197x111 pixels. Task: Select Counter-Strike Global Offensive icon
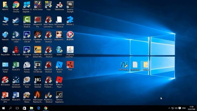pyautogui.click(x=38, y=52)
